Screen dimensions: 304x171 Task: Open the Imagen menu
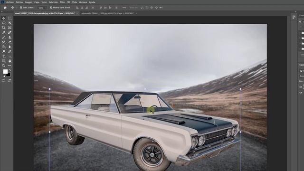tap(28, 2)
